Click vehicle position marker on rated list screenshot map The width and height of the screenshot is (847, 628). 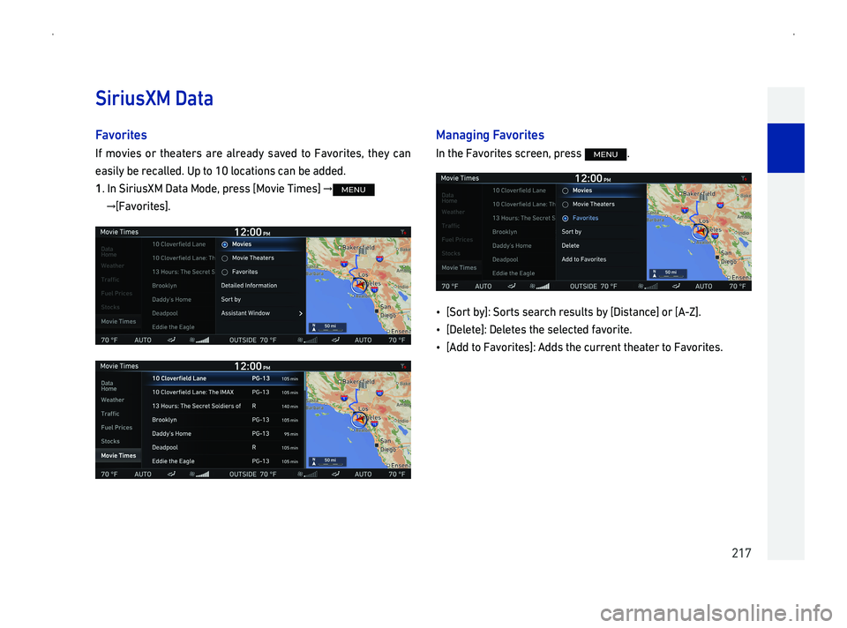pos(359,420)
